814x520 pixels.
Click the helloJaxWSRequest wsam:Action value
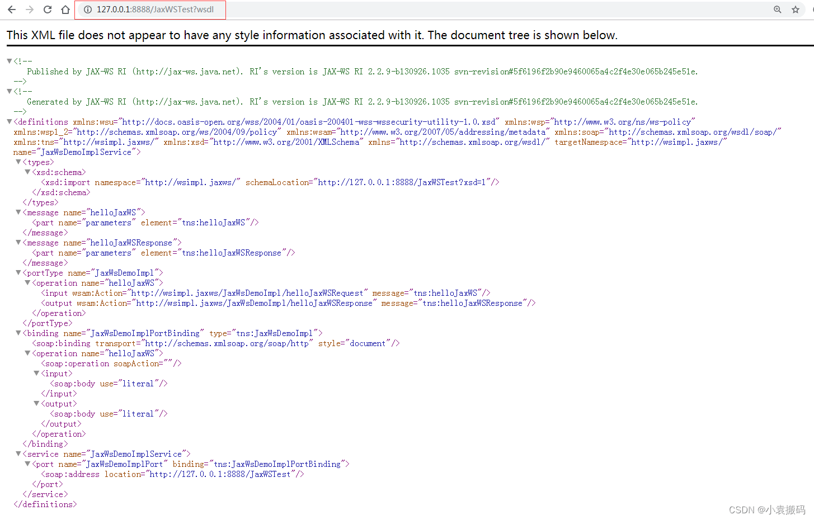pos(247,293)
